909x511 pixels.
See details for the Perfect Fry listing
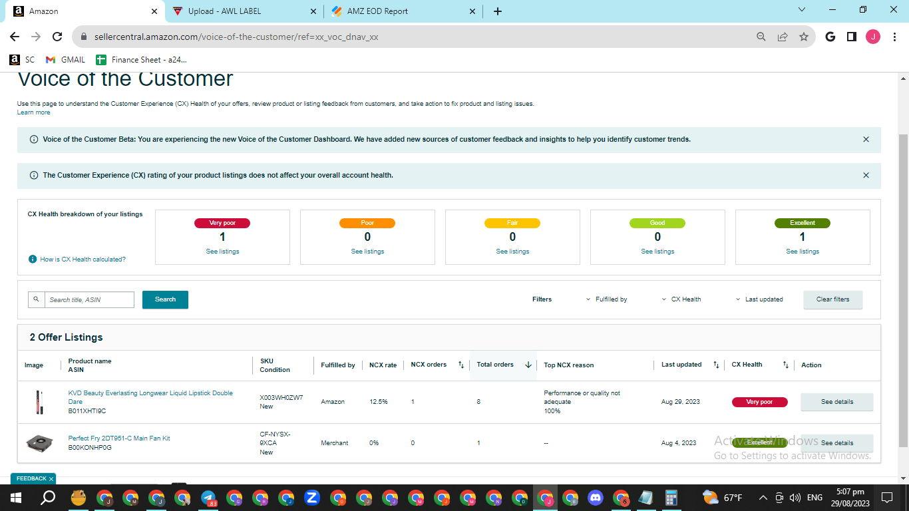pos(836,443)
